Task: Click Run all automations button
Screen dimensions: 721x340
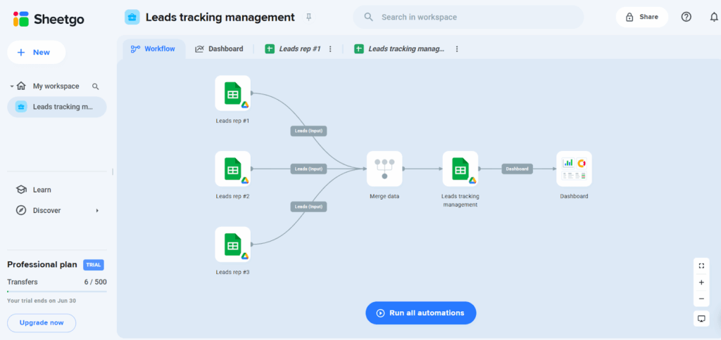Action: tap(421, 313)
